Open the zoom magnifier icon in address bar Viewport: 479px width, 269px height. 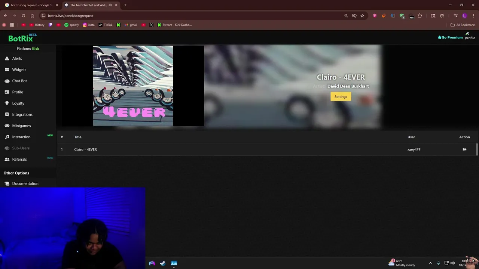346,16
